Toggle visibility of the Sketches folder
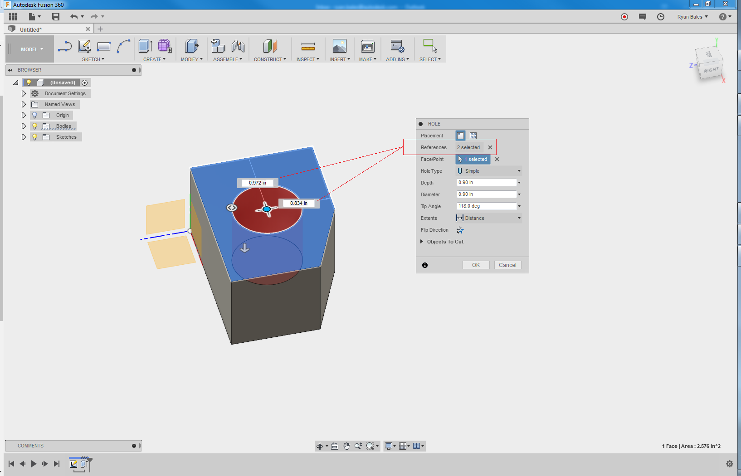Screen dimensions: 741x476 [x=34, y=136]
